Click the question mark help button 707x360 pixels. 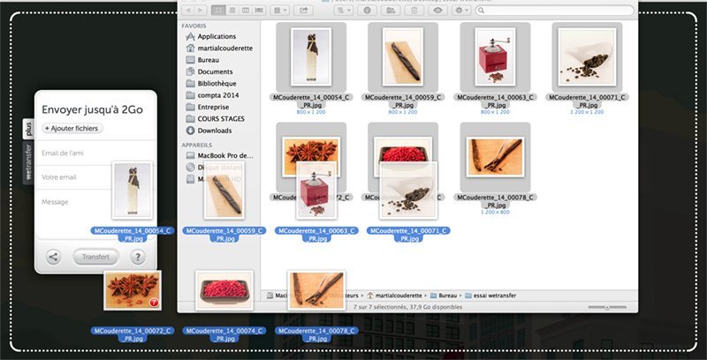pos(138,257)
